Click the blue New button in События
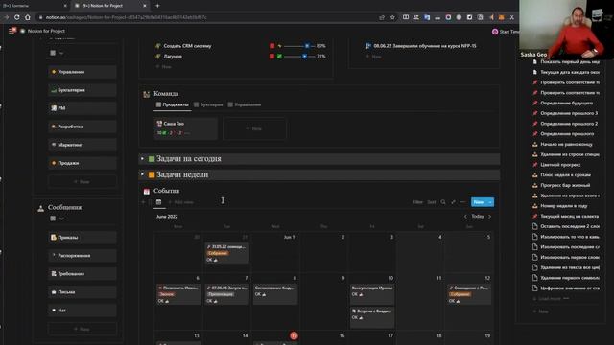 point(479,202)
